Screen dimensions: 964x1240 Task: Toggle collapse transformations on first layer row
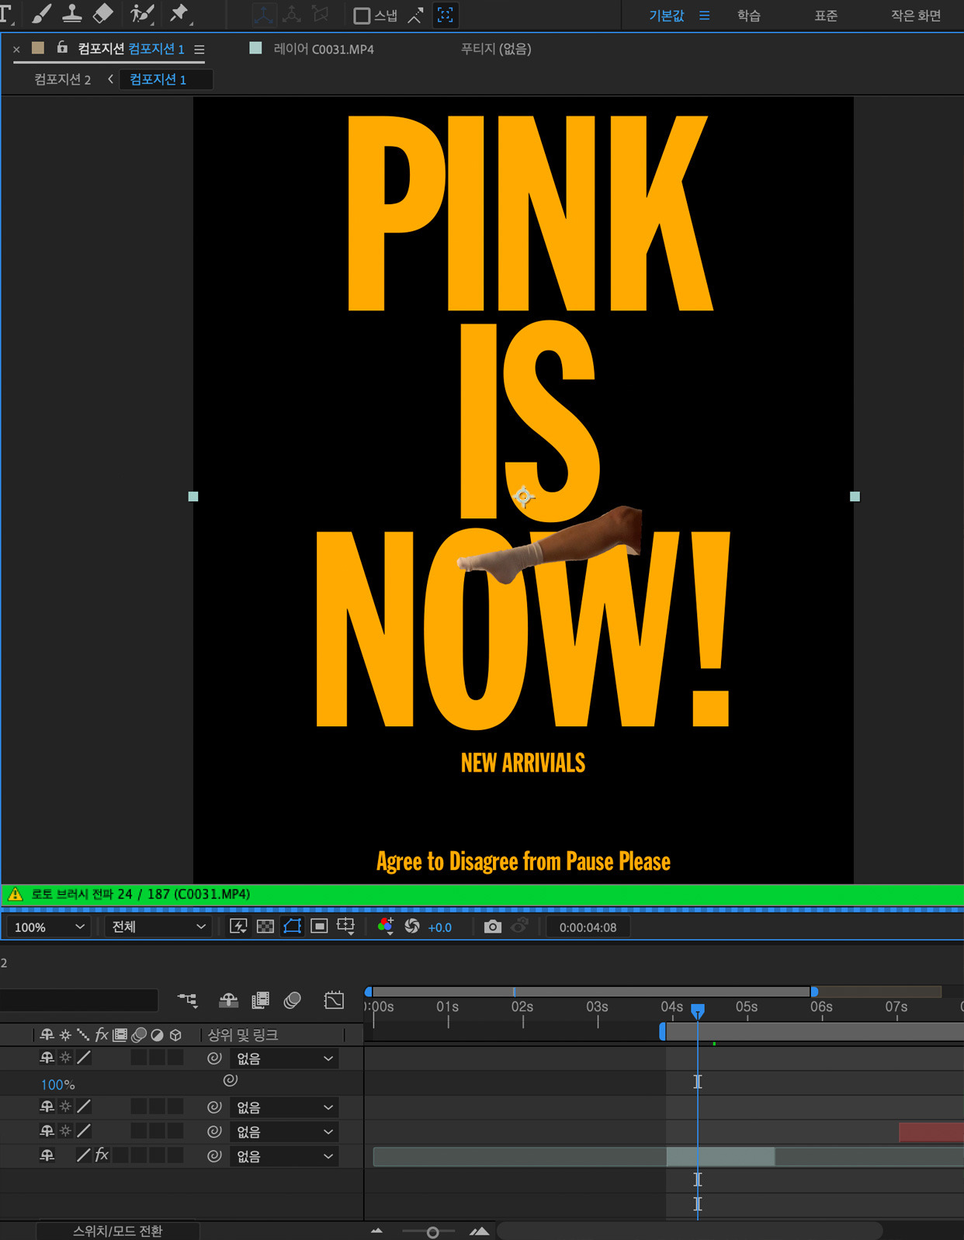(x=65, y=1058)
